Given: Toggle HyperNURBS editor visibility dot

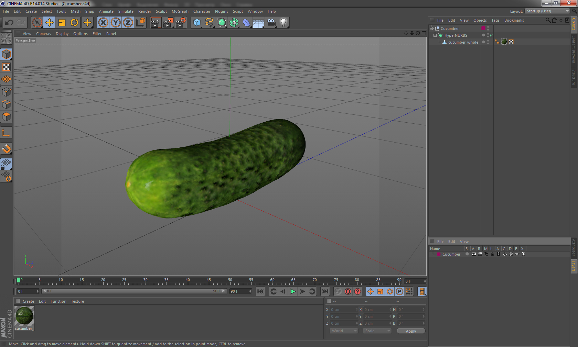Looking at the screenshot, I should tap(488, 34).
